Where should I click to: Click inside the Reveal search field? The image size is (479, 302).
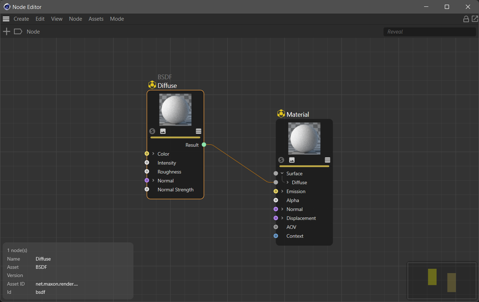429,32
